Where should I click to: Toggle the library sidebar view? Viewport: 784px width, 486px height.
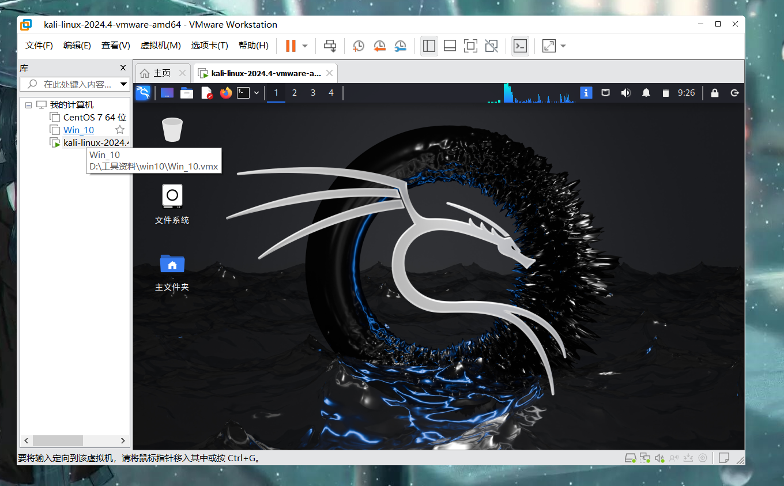(429, 46)
